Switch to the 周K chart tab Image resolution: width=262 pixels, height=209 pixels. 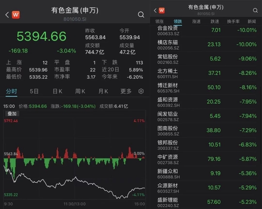80,91
